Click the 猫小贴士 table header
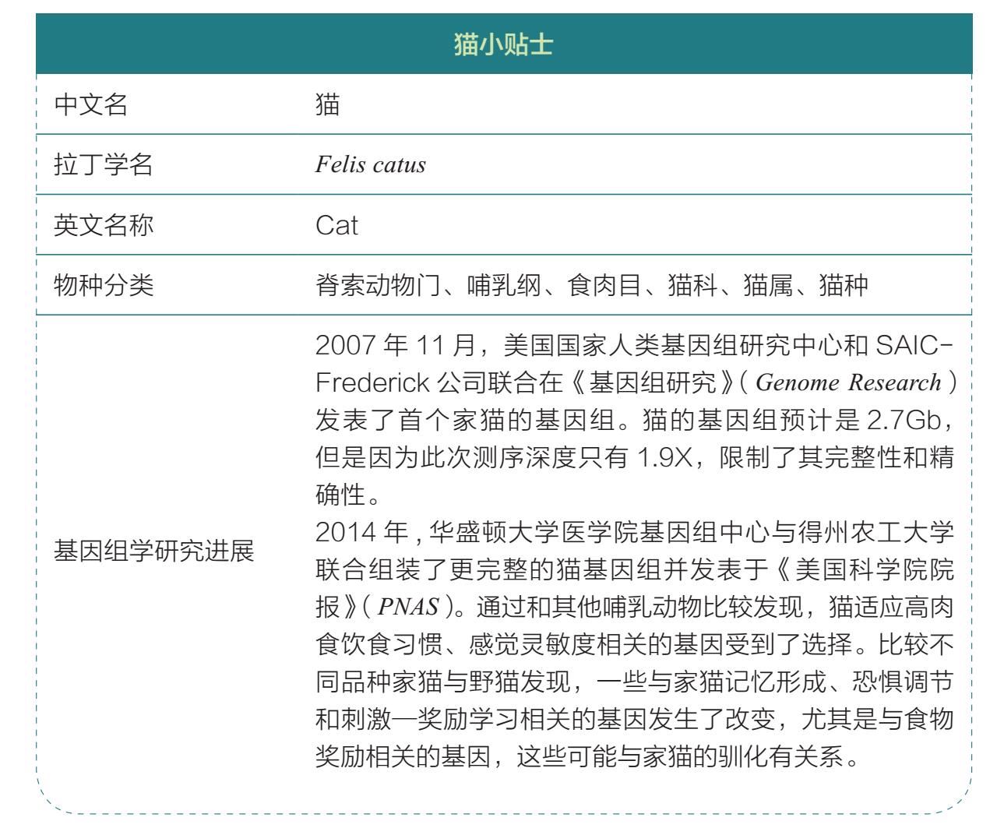The image size is (997, 835). [503, 44]
